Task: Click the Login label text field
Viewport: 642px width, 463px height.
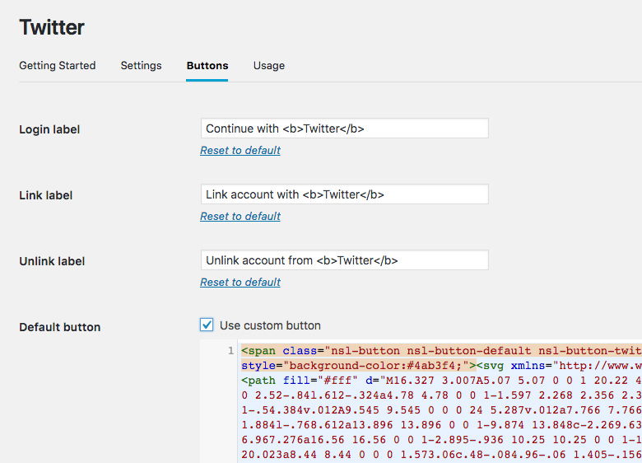Action: point(344,129)
